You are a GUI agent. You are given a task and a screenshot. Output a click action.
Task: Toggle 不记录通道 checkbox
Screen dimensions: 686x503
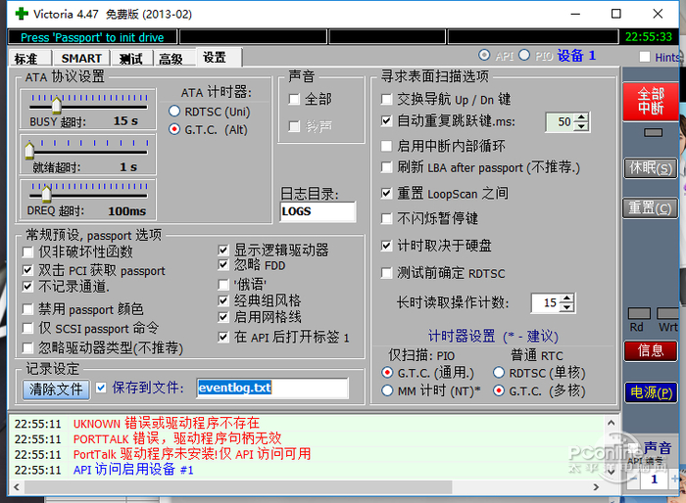click(28, 287)
